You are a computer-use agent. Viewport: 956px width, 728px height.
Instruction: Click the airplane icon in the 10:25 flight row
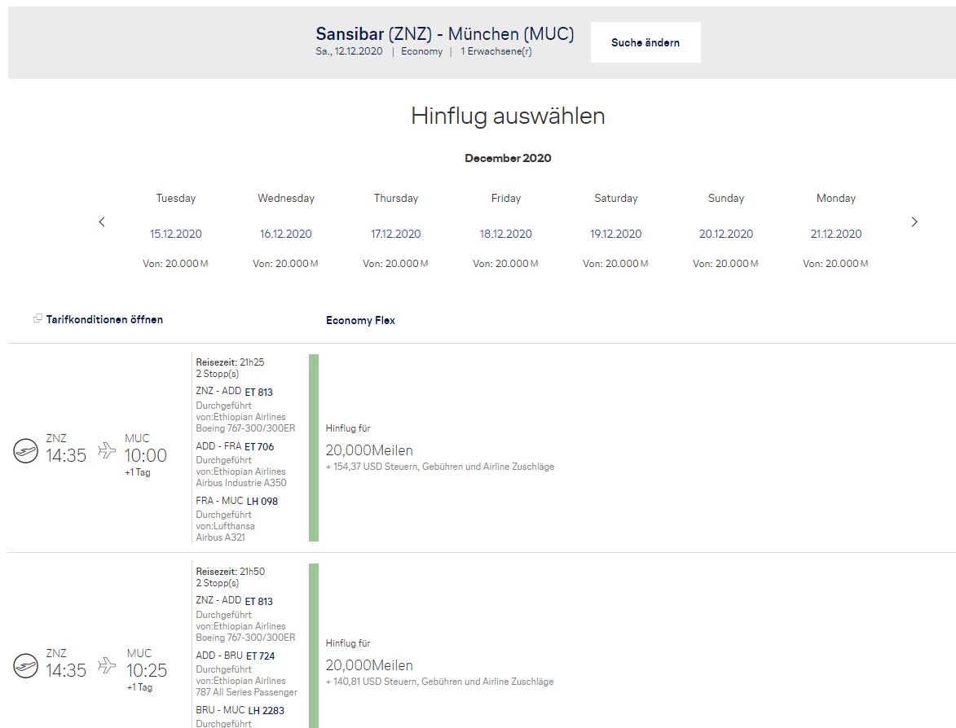[107, 664]
